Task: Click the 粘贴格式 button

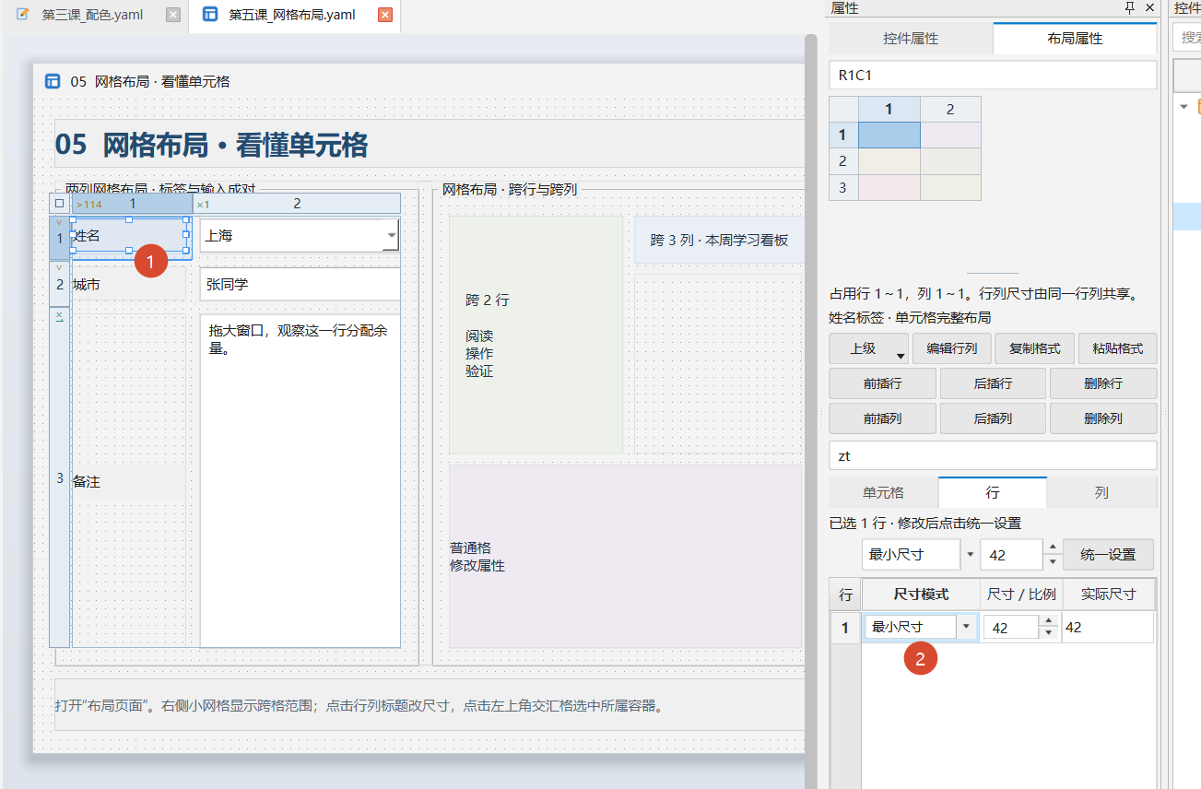Action: point(1117,349)
